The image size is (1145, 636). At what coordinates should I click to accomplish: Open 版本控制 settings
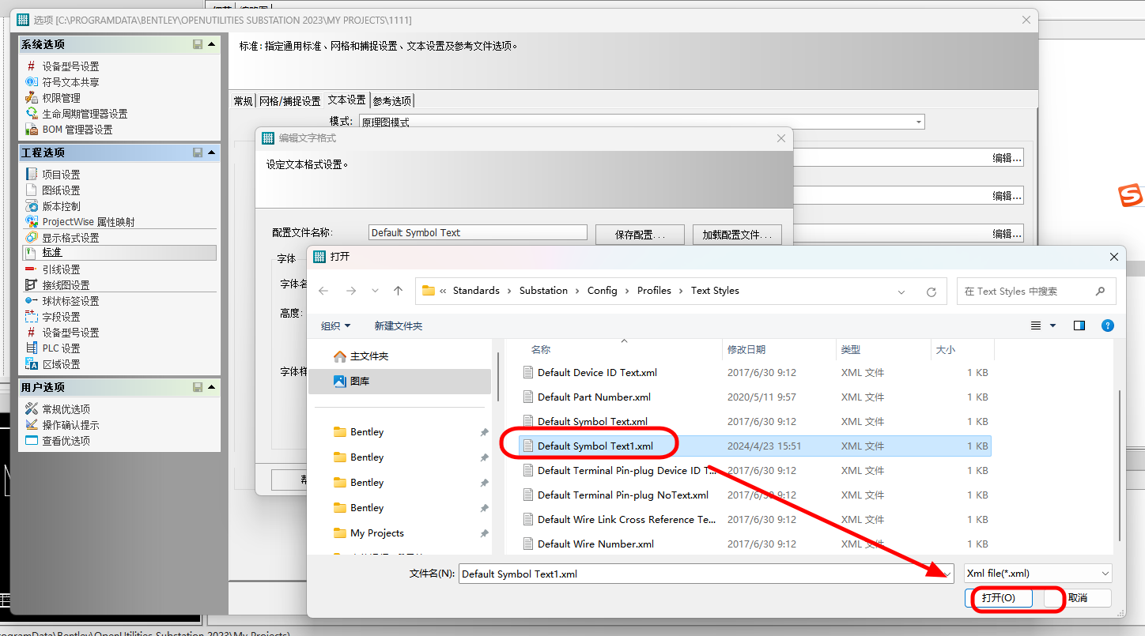(x=61, y=206)
